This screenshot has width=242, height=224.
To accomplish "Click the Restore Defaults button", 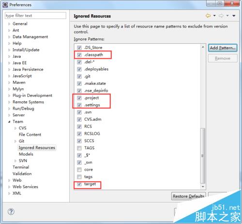I will tap(188, 196).
